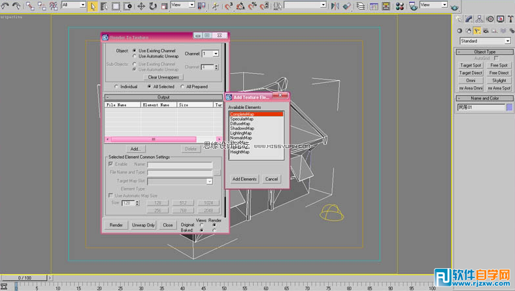This screenshot has height=291, width=515.
Task: Select the Cameras category icon
Action: [x=487, y=30]
